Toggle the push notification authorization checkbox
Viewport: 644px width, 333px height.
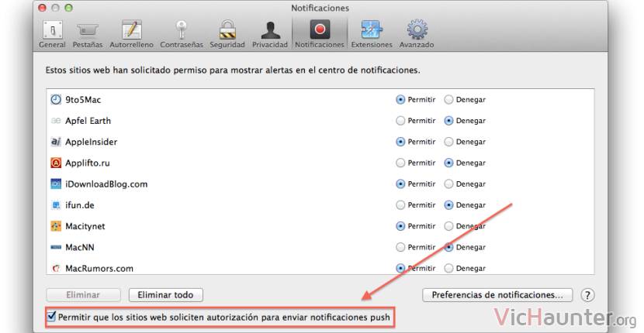[51, 316]
